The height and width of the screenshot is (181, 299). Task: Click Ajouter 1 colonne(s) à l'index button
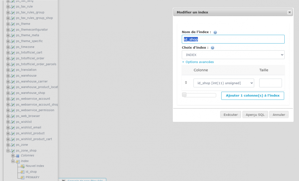[x=253, y=96]
